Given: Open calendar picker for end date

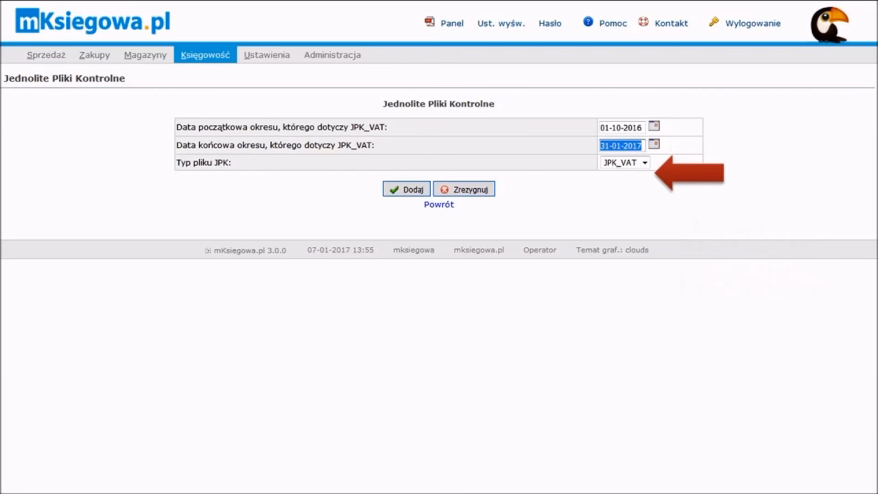Looking at the screenshot, I should (654, 144).
